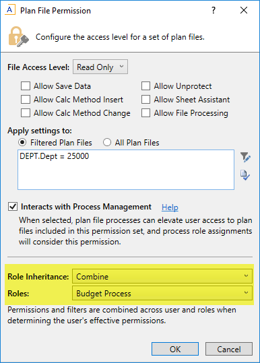Image resolution: width=260 pixels, height=363 pixels.
Task: Tick Allow Calc Method Change
Action: (x=26, y=113)
